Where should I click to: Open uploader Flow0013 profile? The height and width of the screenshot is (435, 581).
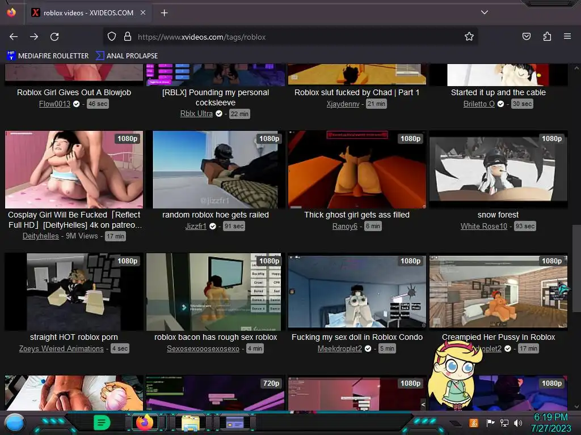click(x=54, y=104)
